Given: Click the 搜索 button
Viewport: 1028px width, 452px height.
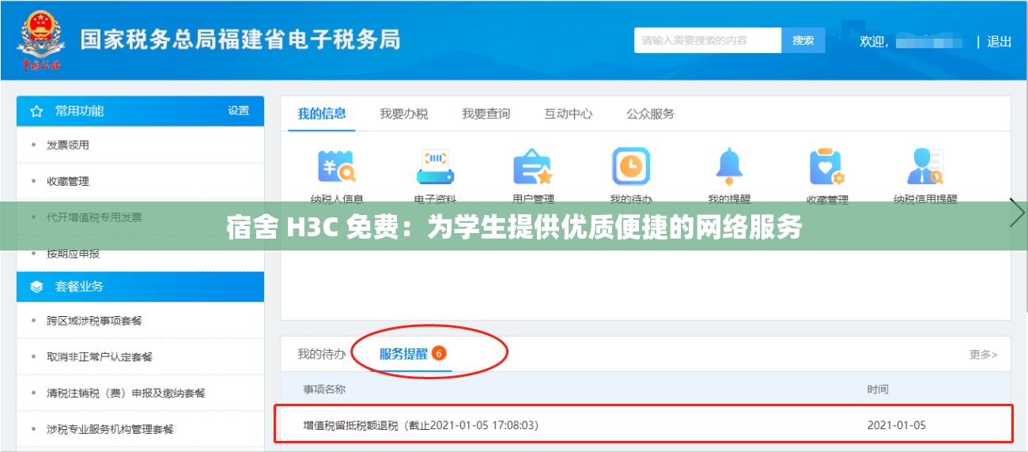Looking at the screenshot, I should (x=803, y=40).
